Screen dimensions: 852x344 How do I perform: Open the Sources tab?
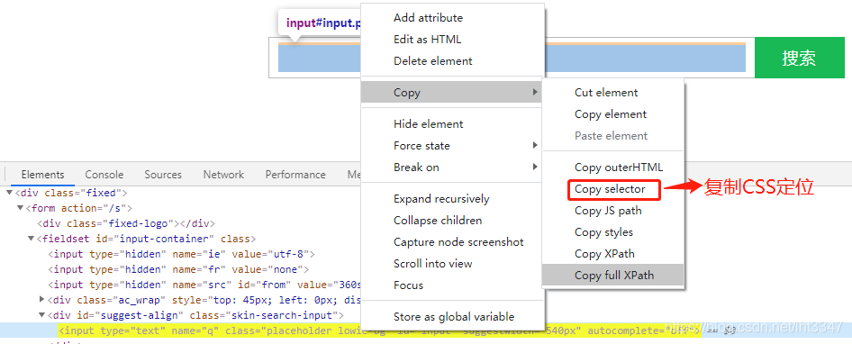(163, 175)
